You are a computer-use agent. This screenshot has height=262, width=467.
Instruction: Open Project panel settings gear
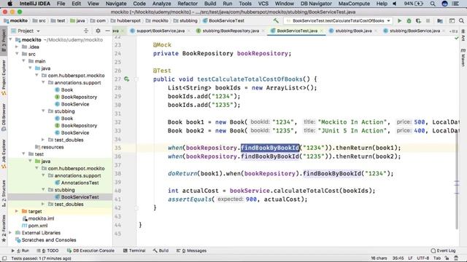98,31
